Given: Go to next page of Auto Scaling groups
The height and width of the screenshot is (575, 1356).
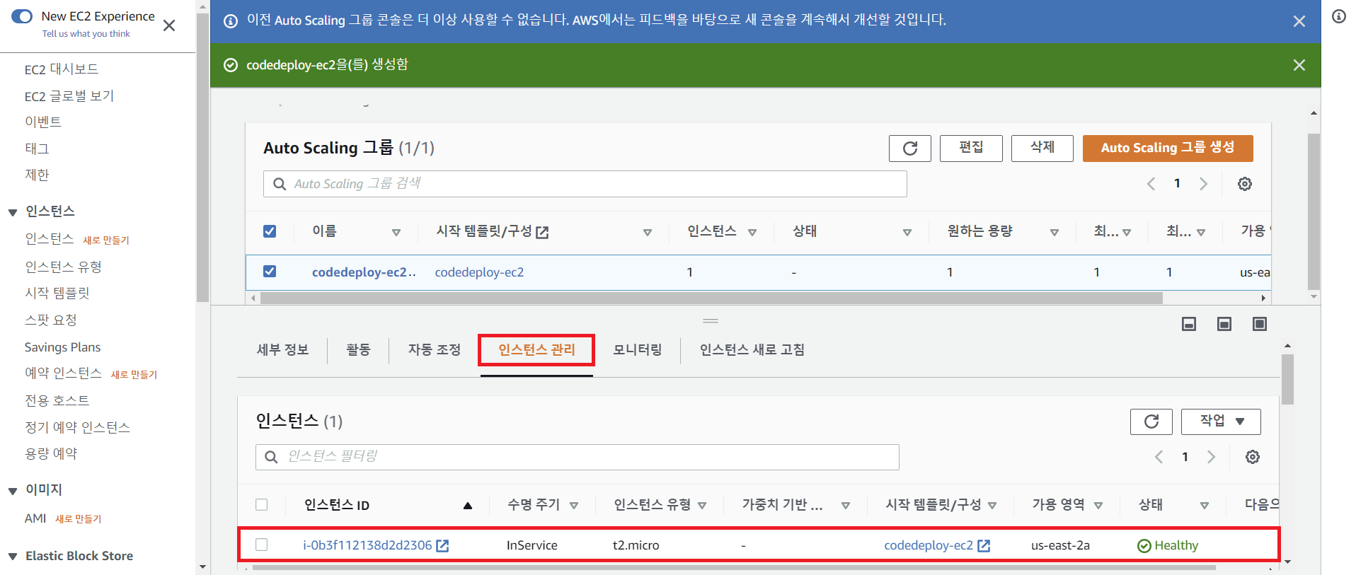Looking at the screenshot, I should click(1203, 184).
